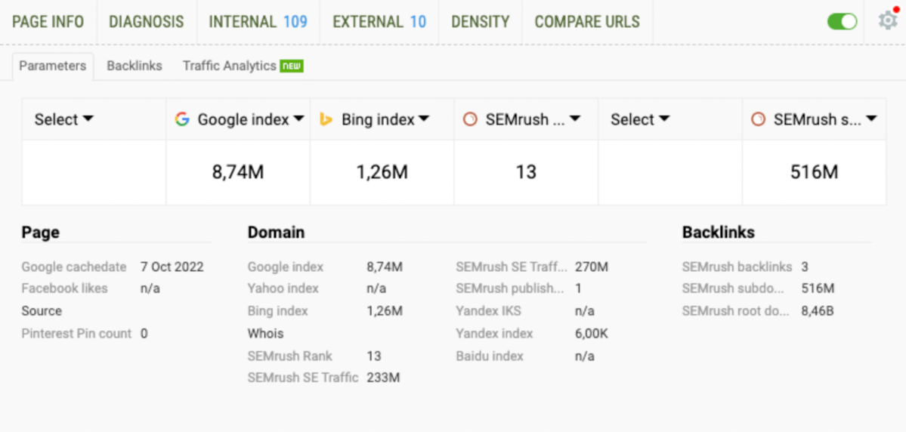Click the Page section heading
The image size is (906, 432).
pos(41,232)
